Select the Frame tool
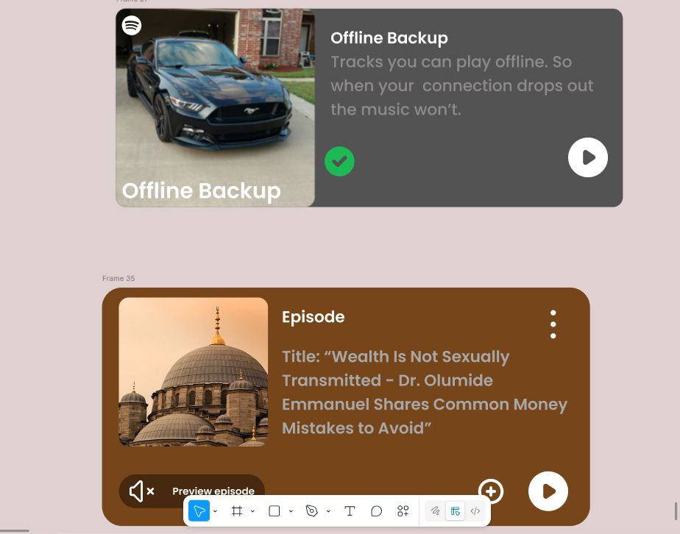This screenshot has height=534, width=680. [x=237, y=511]
